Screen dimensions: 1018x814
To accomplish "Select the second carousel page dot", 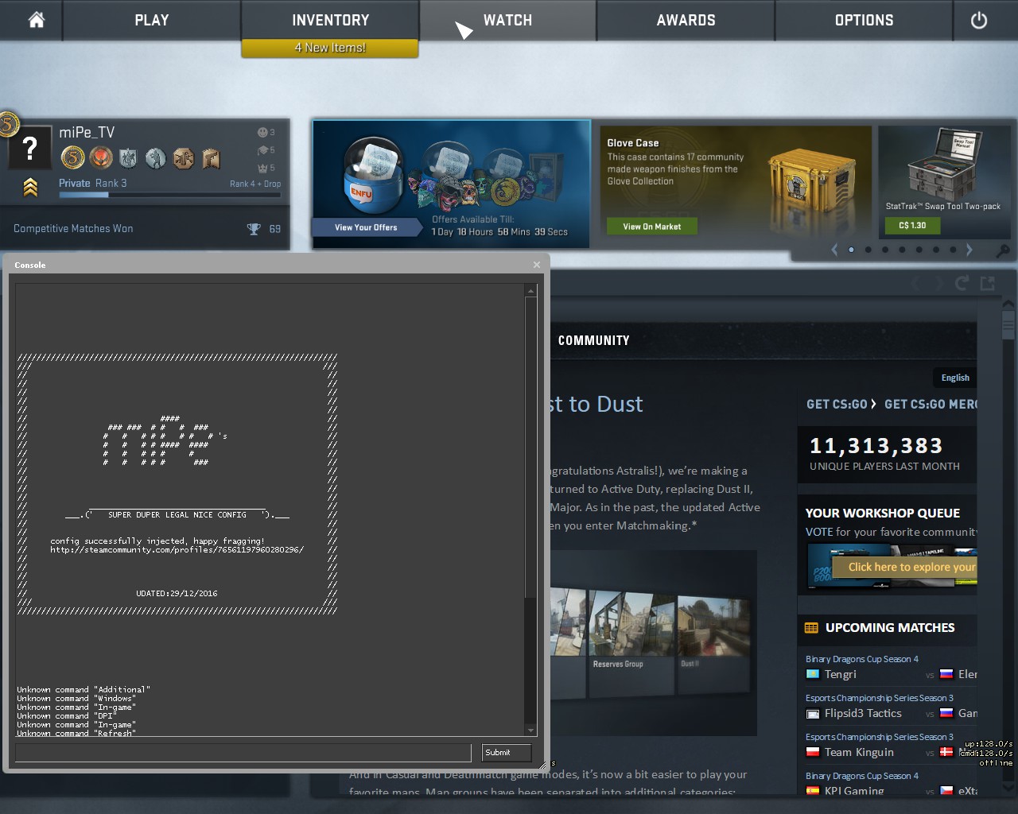I will (x=868, y=250).
